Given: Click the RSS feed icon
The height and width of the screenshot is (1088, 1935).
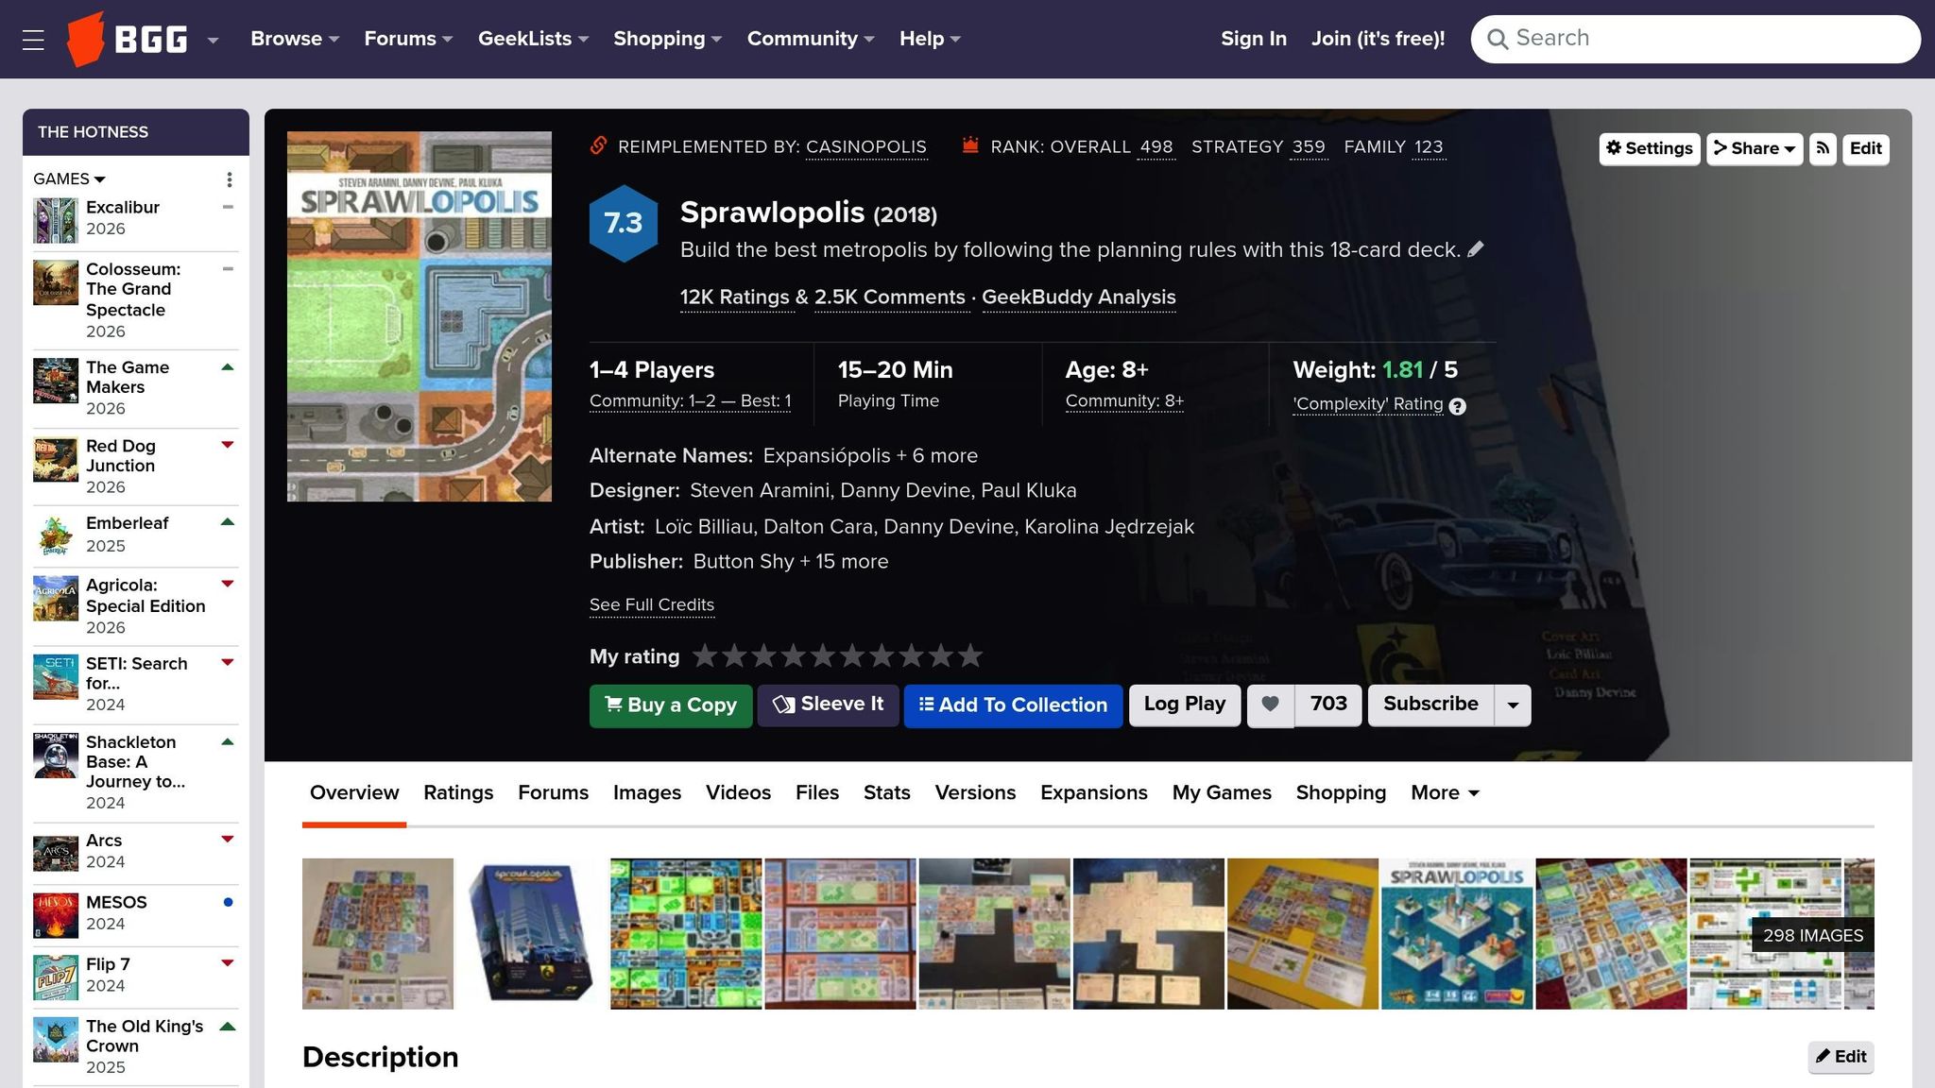Looking at the screenshot, I should 1823,148.
